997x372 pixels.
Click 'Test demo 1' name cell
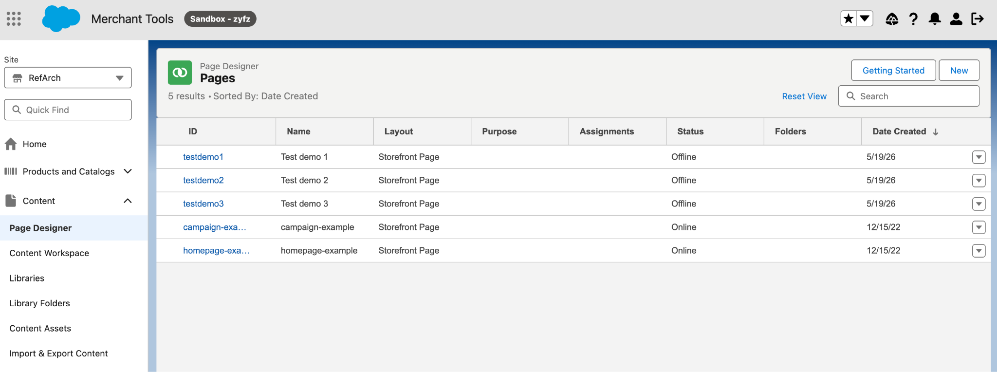[x=304, y=157]
